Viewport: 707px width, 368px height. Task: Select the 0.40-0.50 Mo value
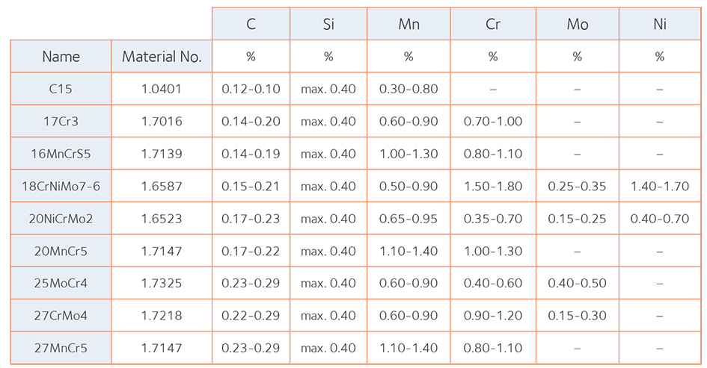click(577, 284)
